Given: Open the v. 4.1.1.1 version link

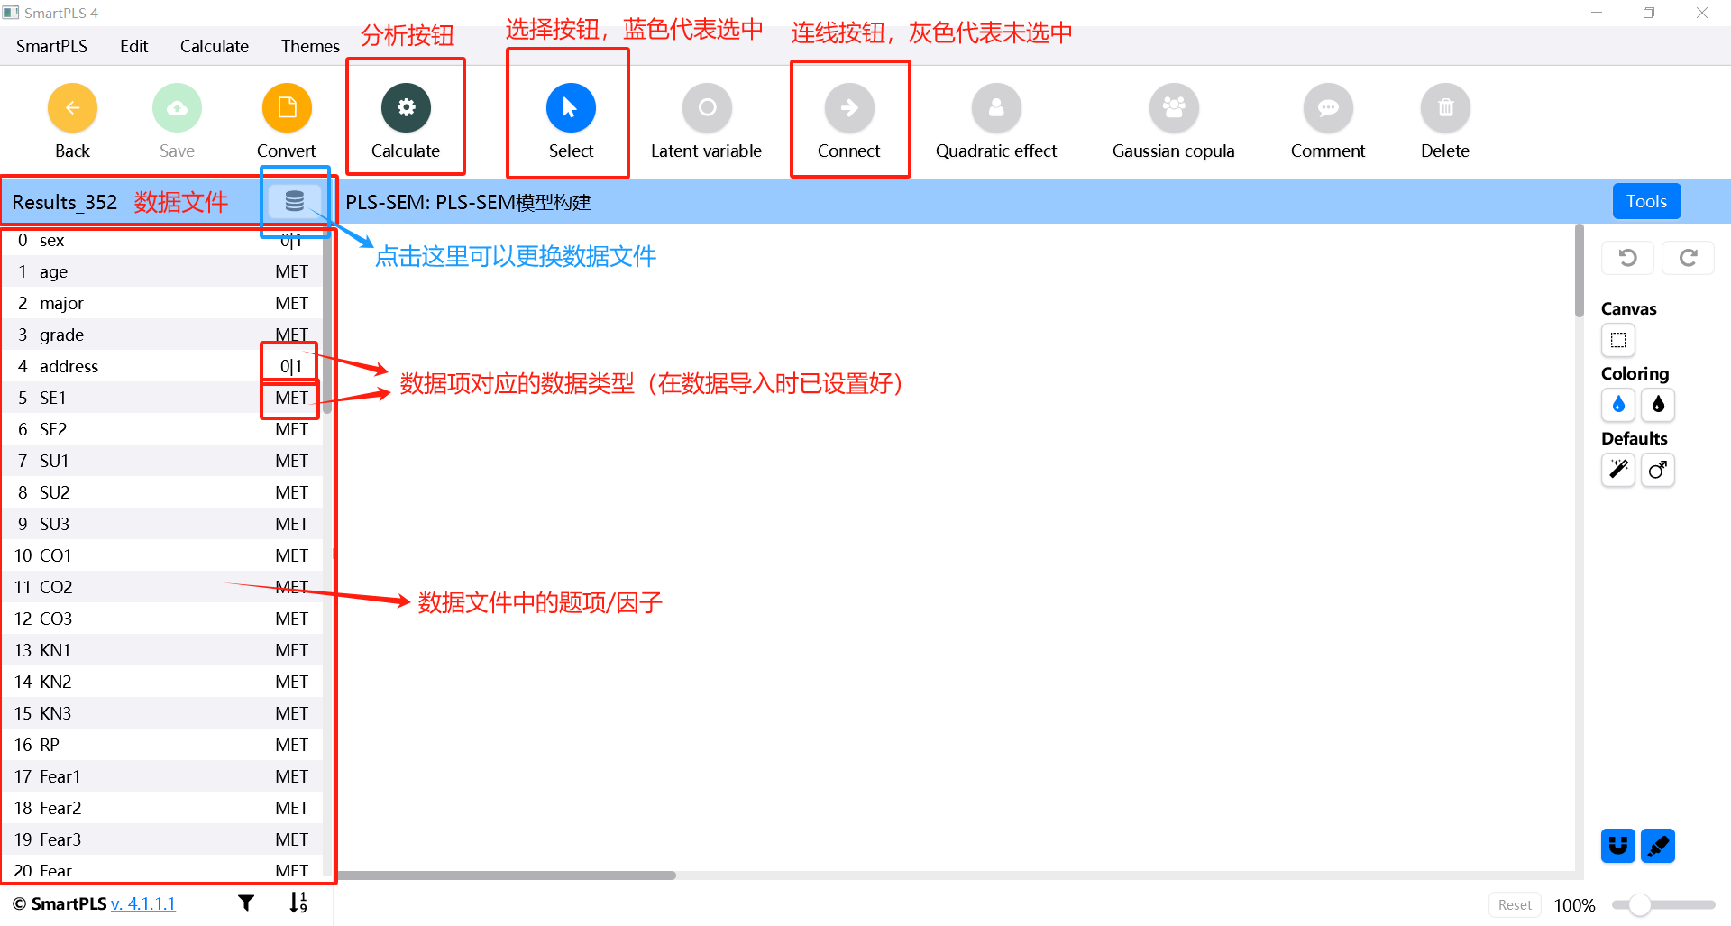Looking at the screenshot, I should [x=142, y=903].
